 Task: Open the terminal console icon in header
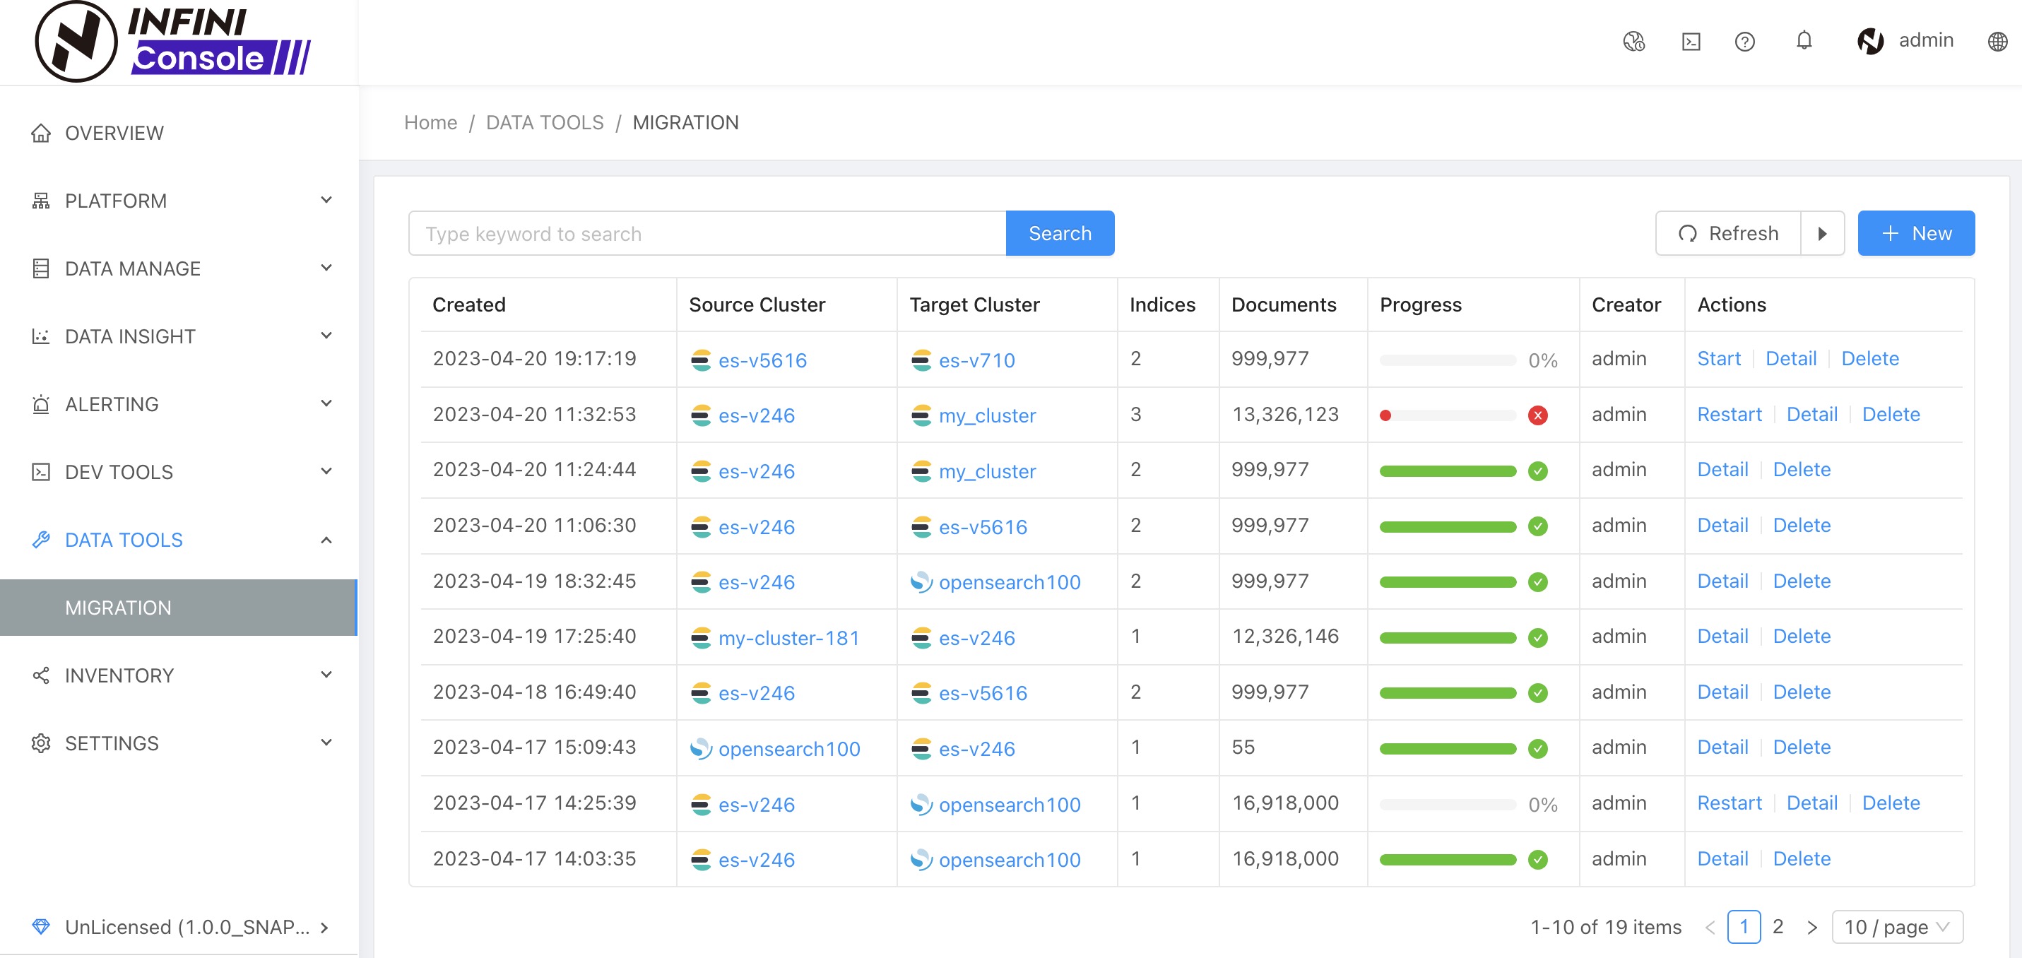pyautogui.click(x=1691, y=41)
